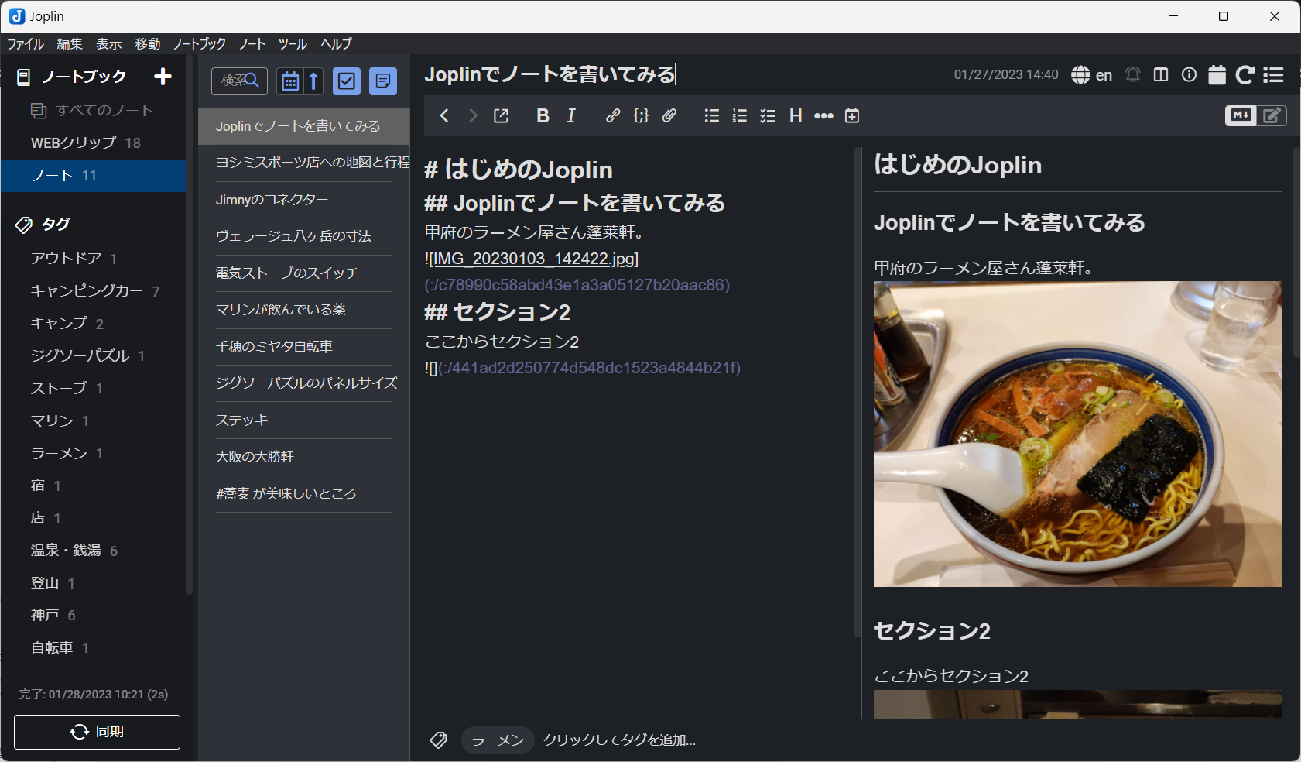This screenshot has width=1301, height=762.
Task: Open the 編集 menu
Action: [70, 43]
